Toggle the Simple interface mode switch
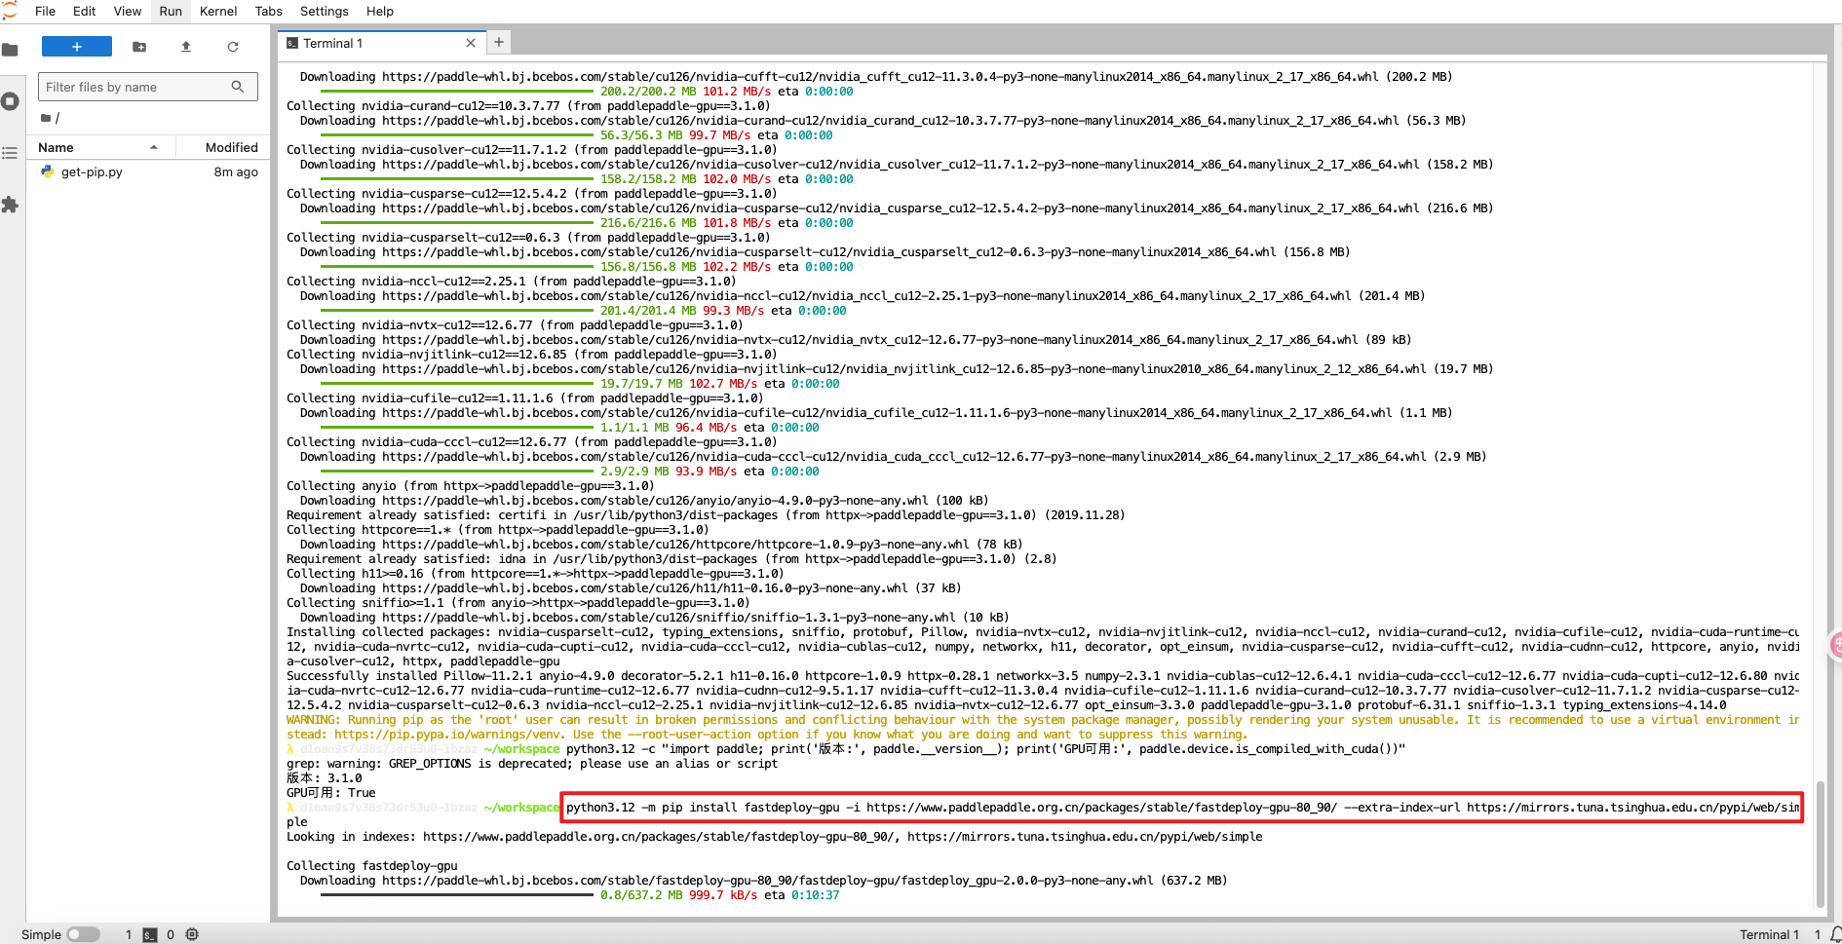 tap(84, 934)
